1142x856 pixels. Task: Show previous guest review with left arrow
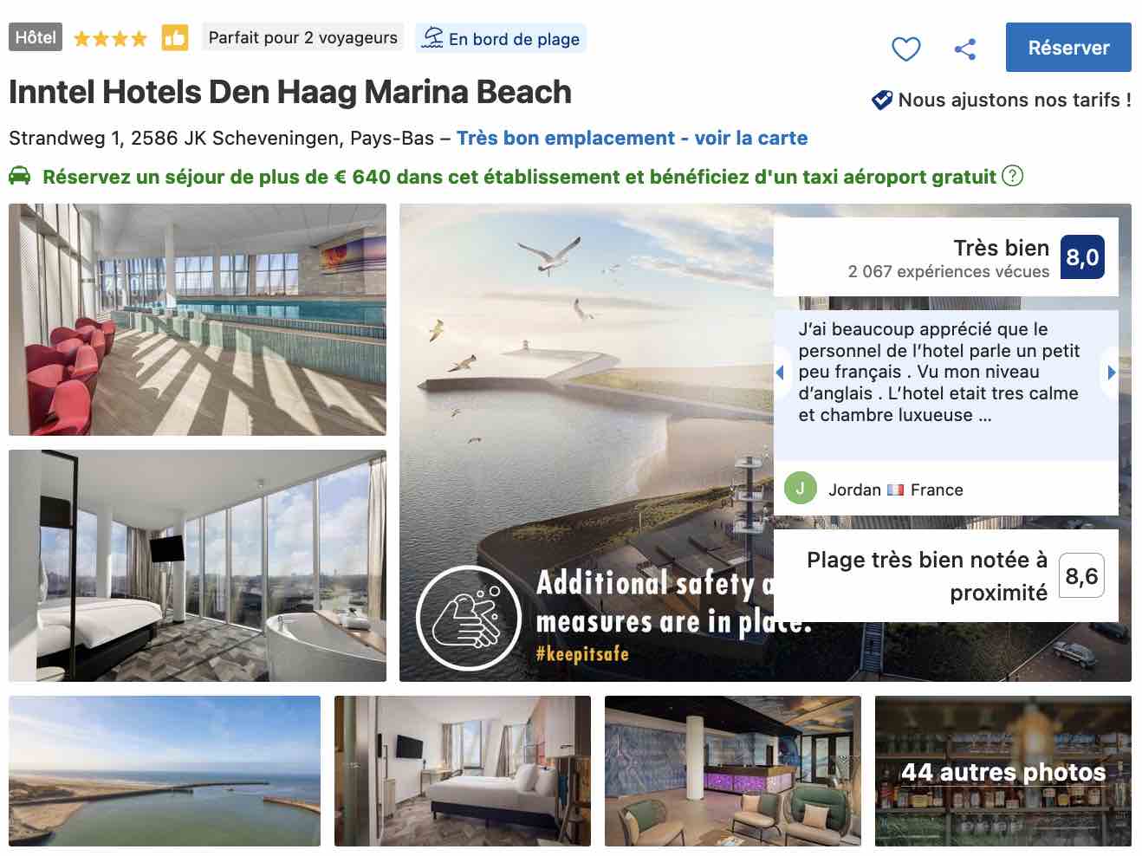[780, 373]
